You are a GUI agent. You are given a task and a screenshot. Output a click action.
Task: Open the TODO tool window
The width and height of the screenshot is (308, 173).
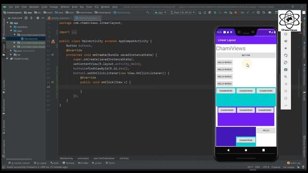(110, 163)
